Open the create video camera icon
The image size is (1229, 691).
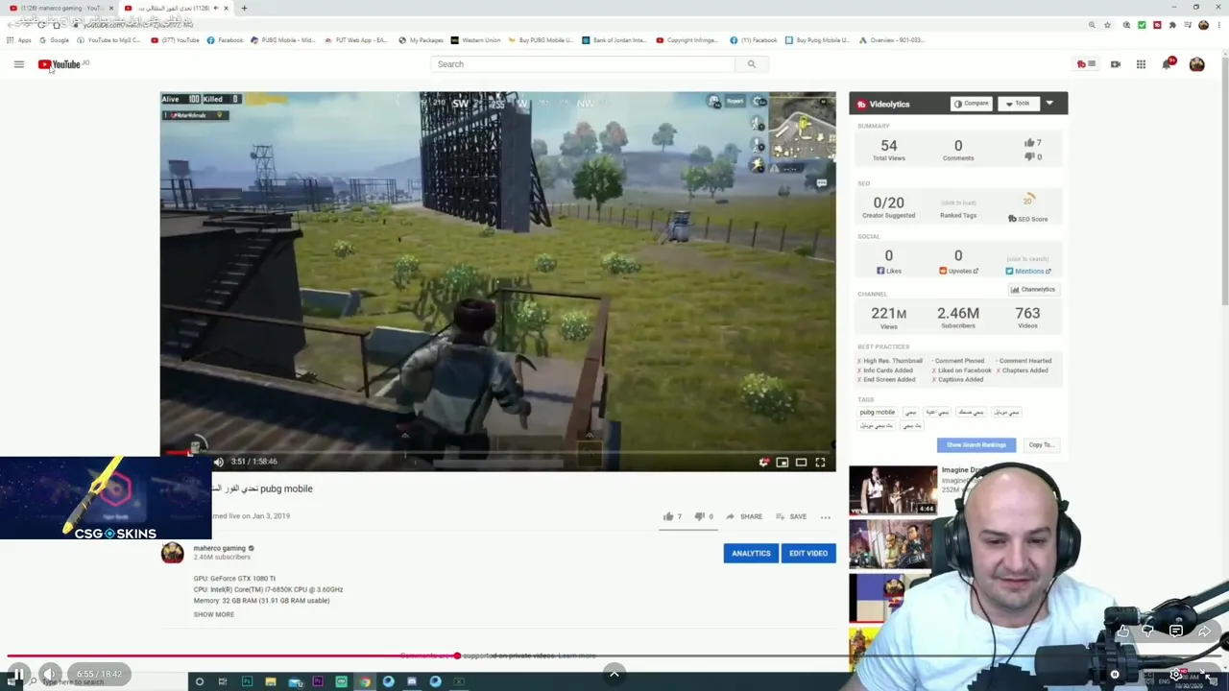coord(1116,64)
